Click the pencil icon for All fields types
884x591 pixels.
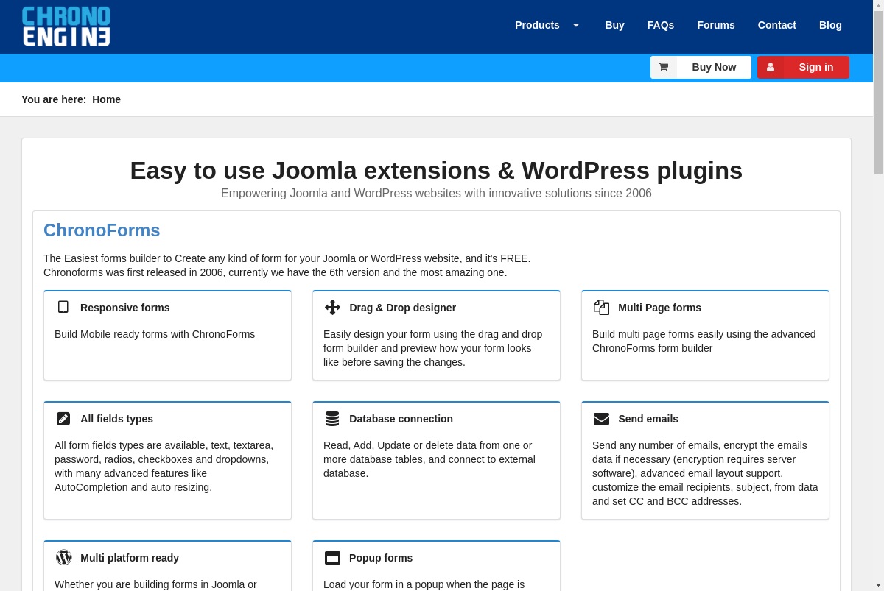tap(63, 419)
